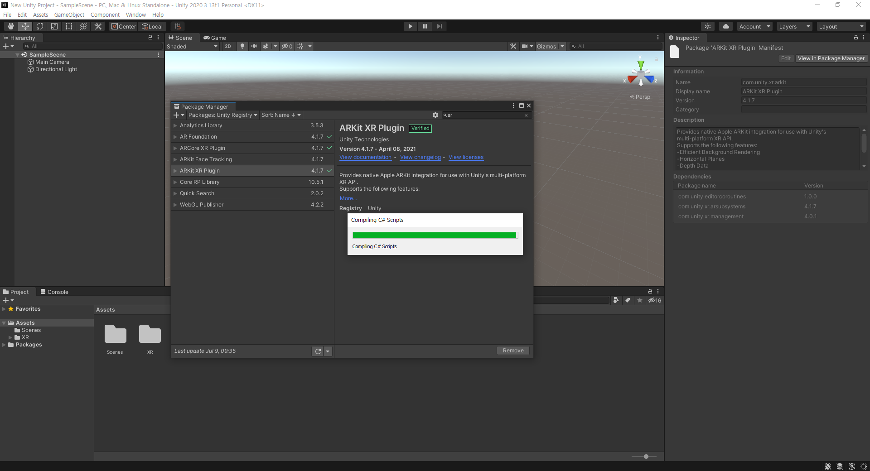Expand the XR folder in Project tree
The height and width of the screenshot is (471, 870).
(10, 337)
